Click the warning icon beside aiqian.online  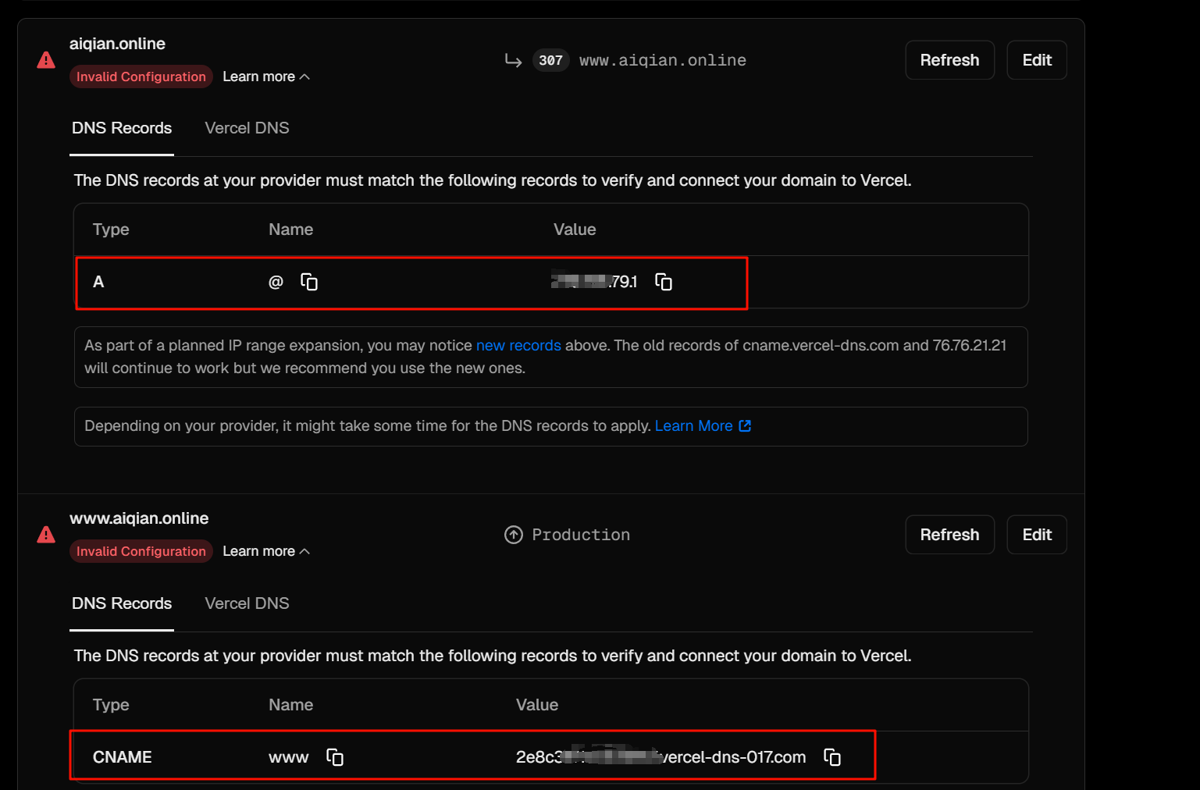pos(46,60)
